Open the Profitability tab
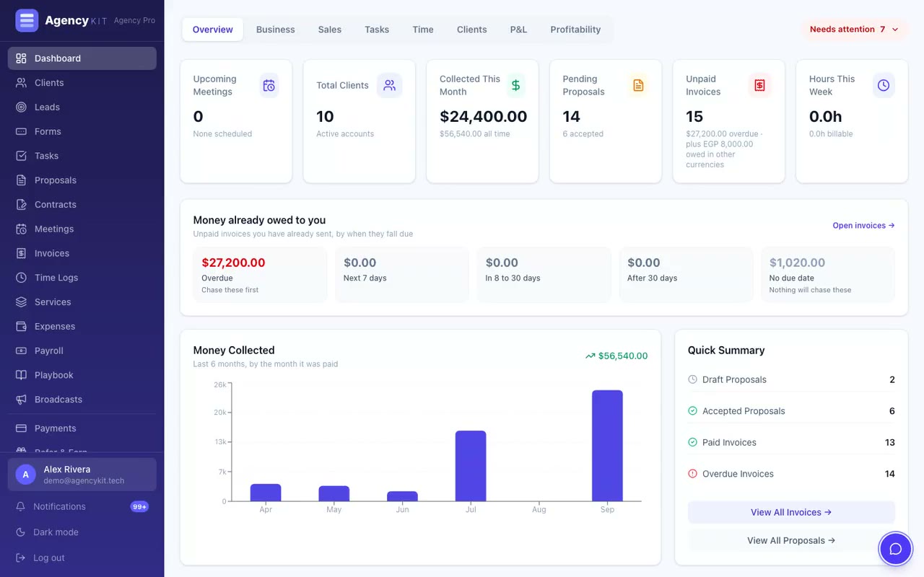Image resolution: width=924 pixels, height=577 pixels. [x=575, y=30]
